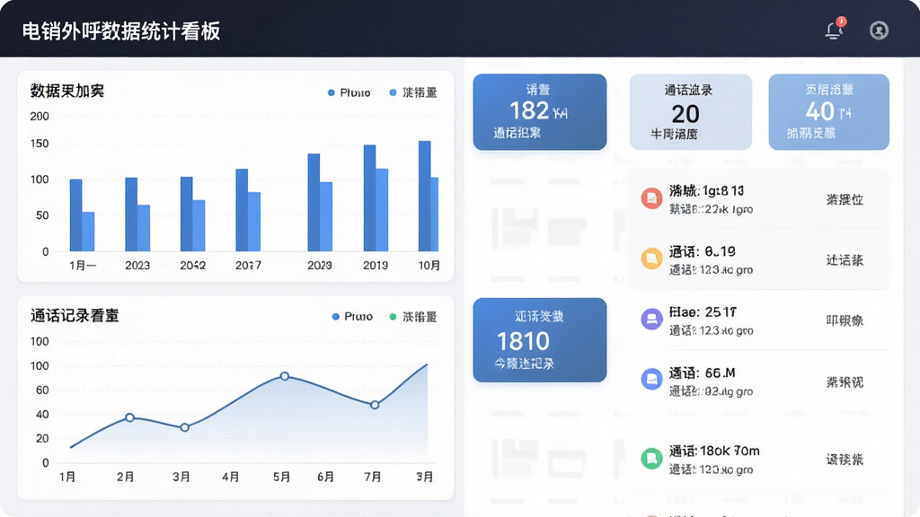This screenshot has height=517, width=920.
Task: Click the line chart title 通话记录
Action: (75, 316)
